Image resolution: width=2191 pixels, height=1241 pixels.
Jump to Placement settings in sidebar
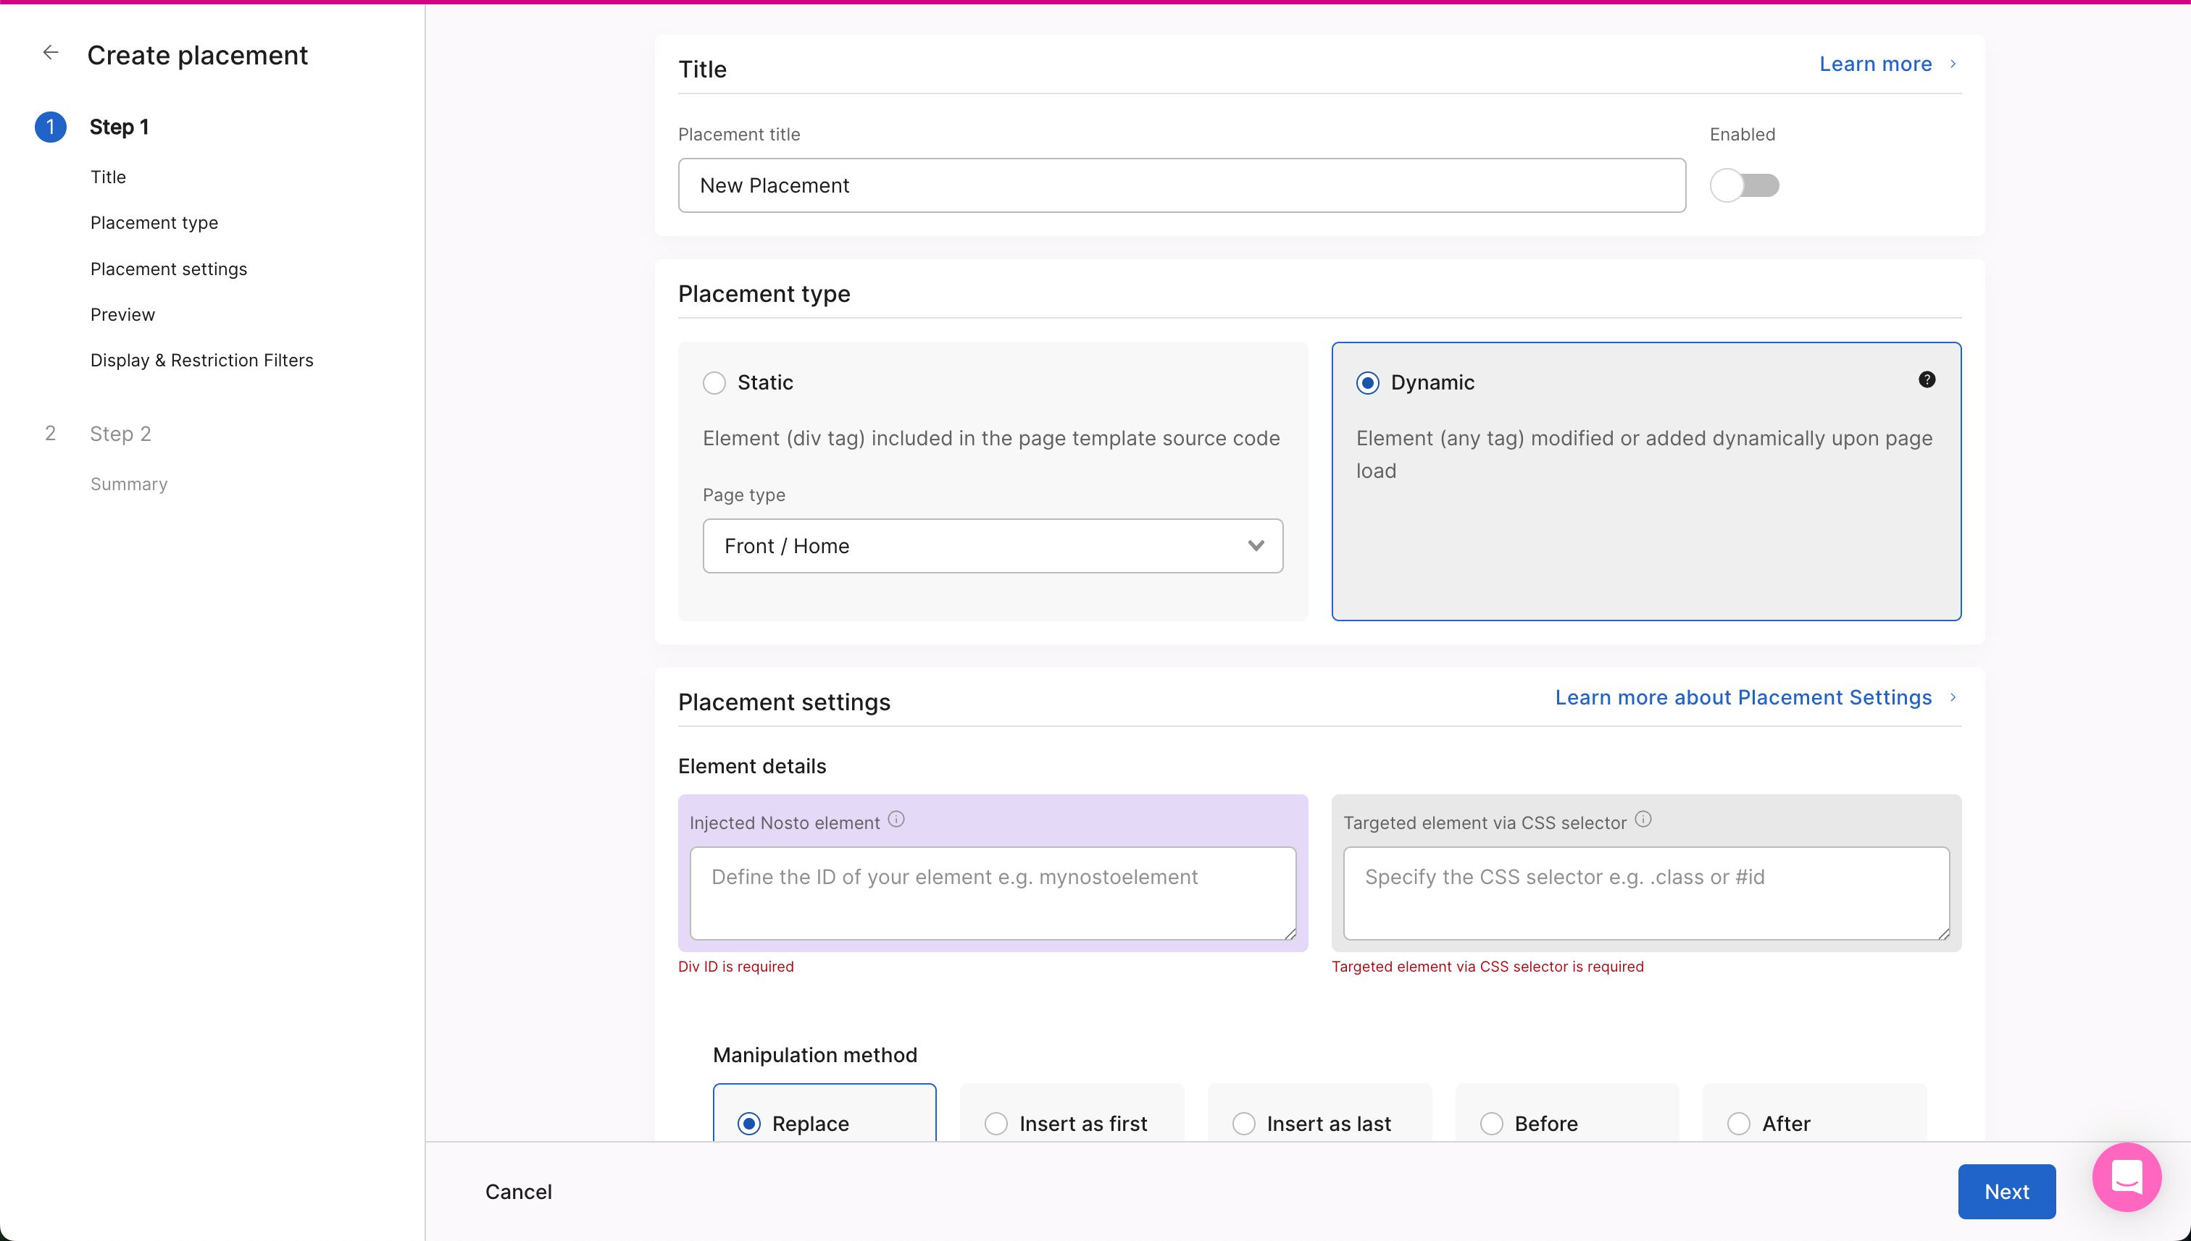pyautogui.click(x=169, y=269)
